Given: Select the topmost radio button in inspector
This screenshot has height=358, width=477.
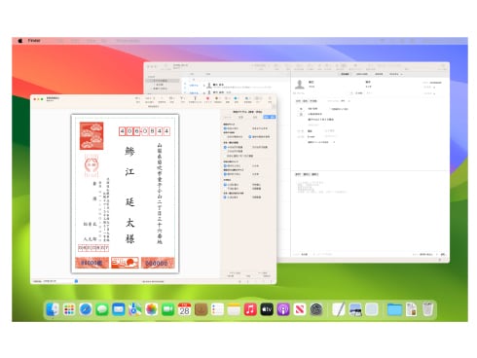Looking at the screenshot, I should point(225,128).
